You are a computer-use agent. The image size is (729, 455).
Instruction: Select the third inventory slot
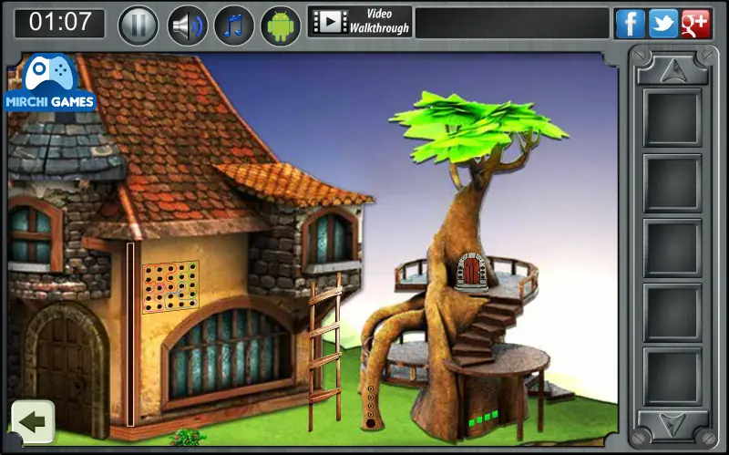click(x=673, y=248)
